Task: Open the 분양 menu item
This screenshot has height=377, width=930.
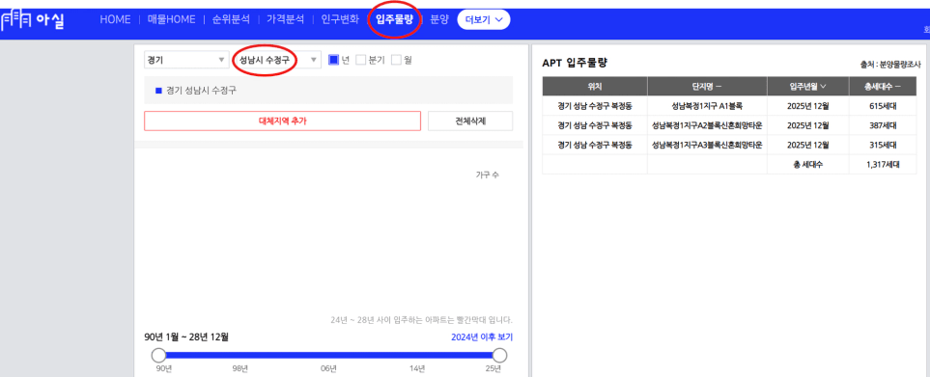Action: point(439,19)
